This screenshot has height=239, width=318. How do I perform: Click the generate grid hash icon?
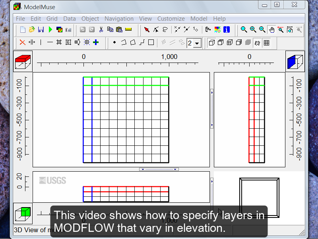coord(59,42)
